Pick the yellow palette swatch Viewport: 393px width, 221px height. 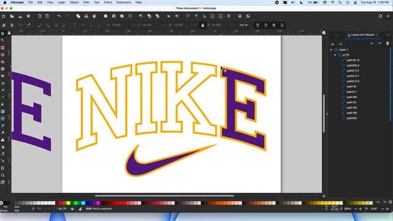click(x=68, y=203)
